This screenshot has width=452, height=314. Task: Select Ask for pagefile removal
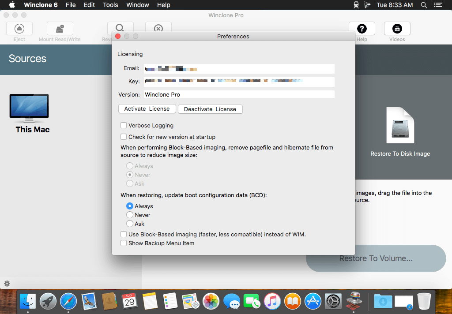(130, 183)
